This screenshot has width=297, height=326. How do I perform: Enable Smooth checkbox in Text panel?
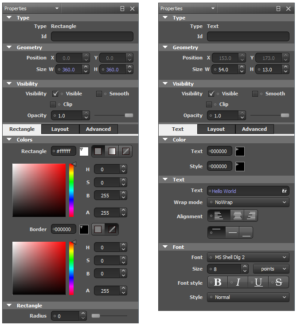[255, 94]
